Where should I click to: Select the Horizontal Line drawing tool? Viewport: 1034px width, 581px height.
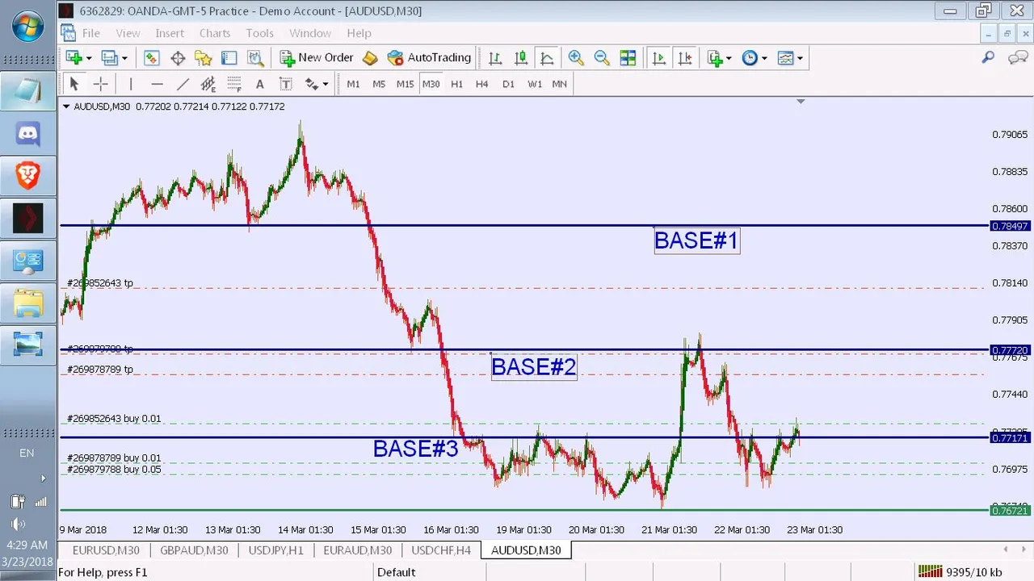[157, 84]
